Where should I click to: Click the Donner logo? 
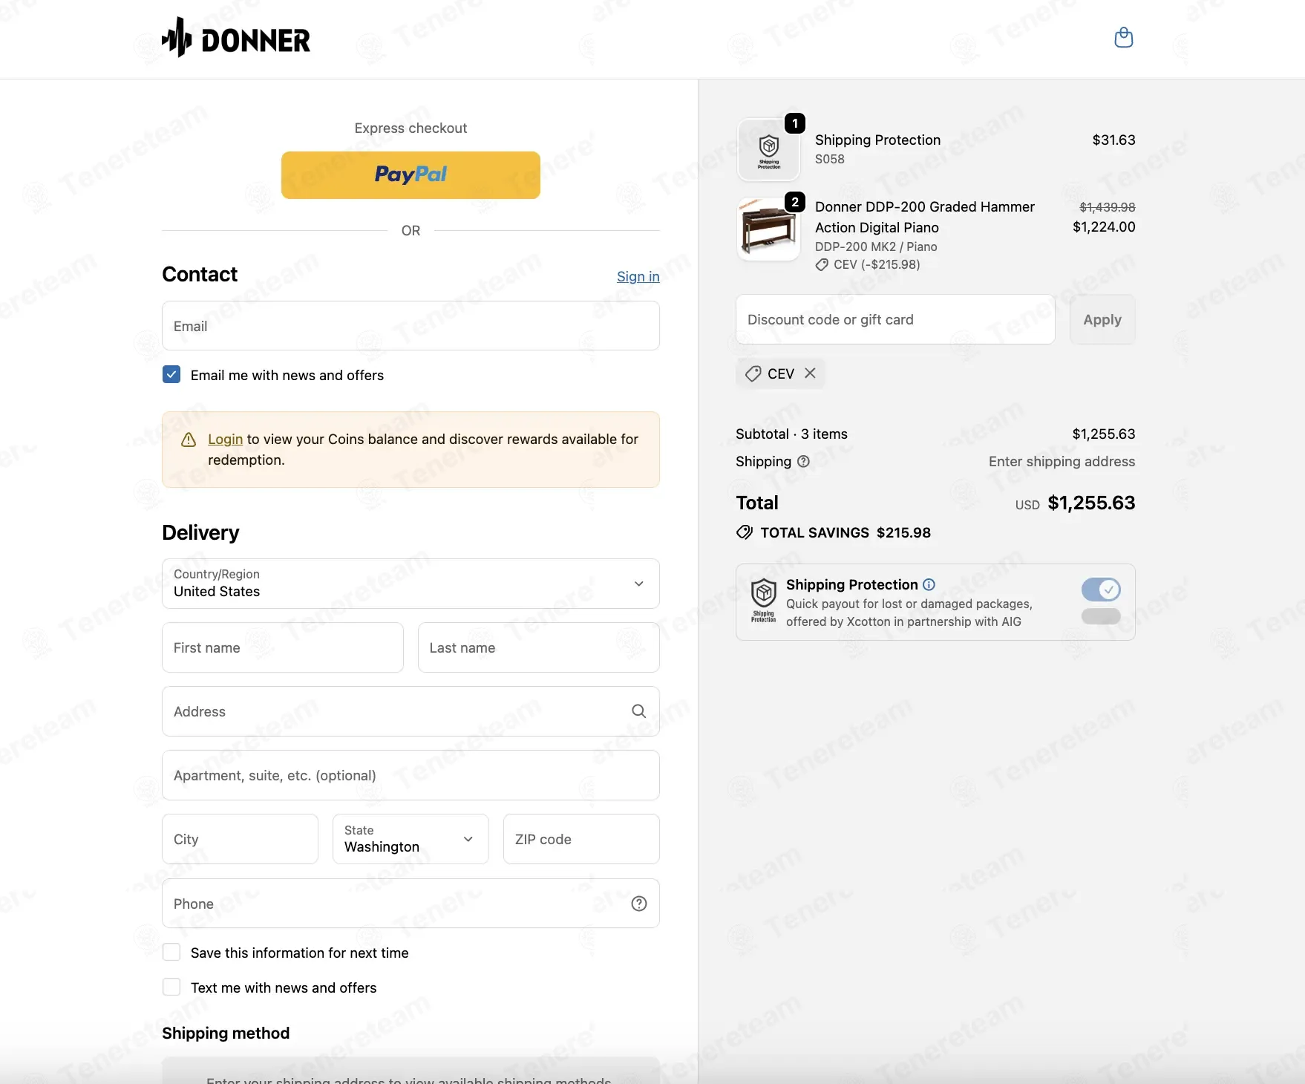236,37
